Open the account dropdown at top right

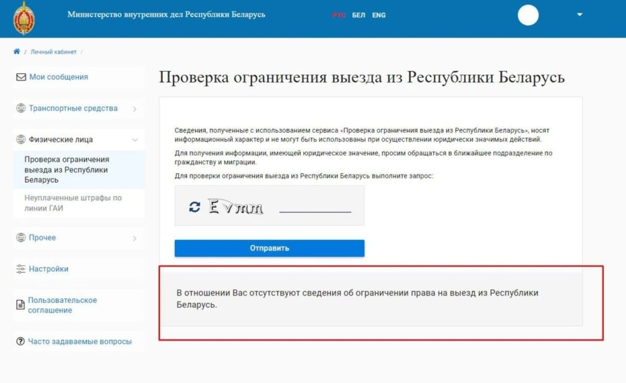tap(578, 15)
